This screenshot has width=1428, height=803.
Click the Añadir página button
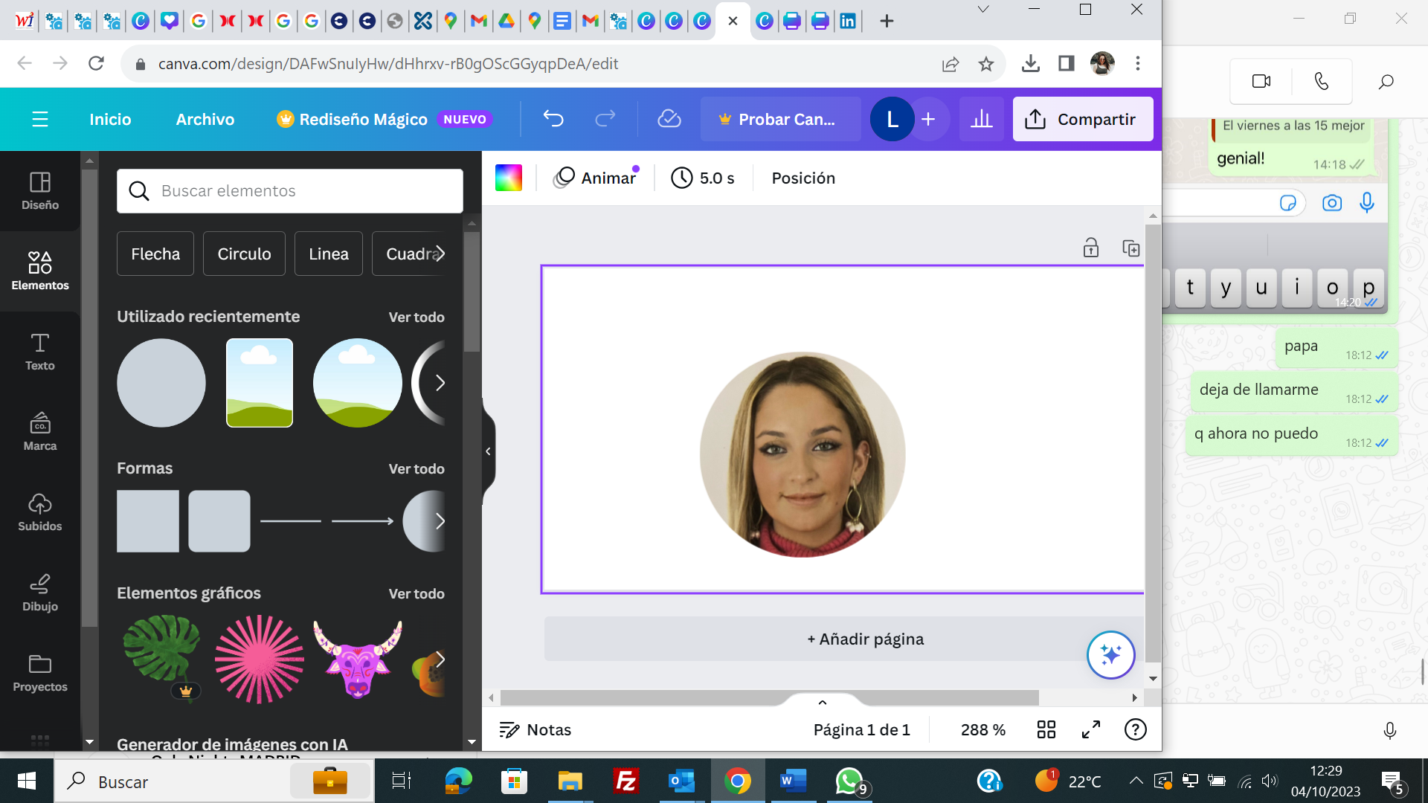[843, 639]
